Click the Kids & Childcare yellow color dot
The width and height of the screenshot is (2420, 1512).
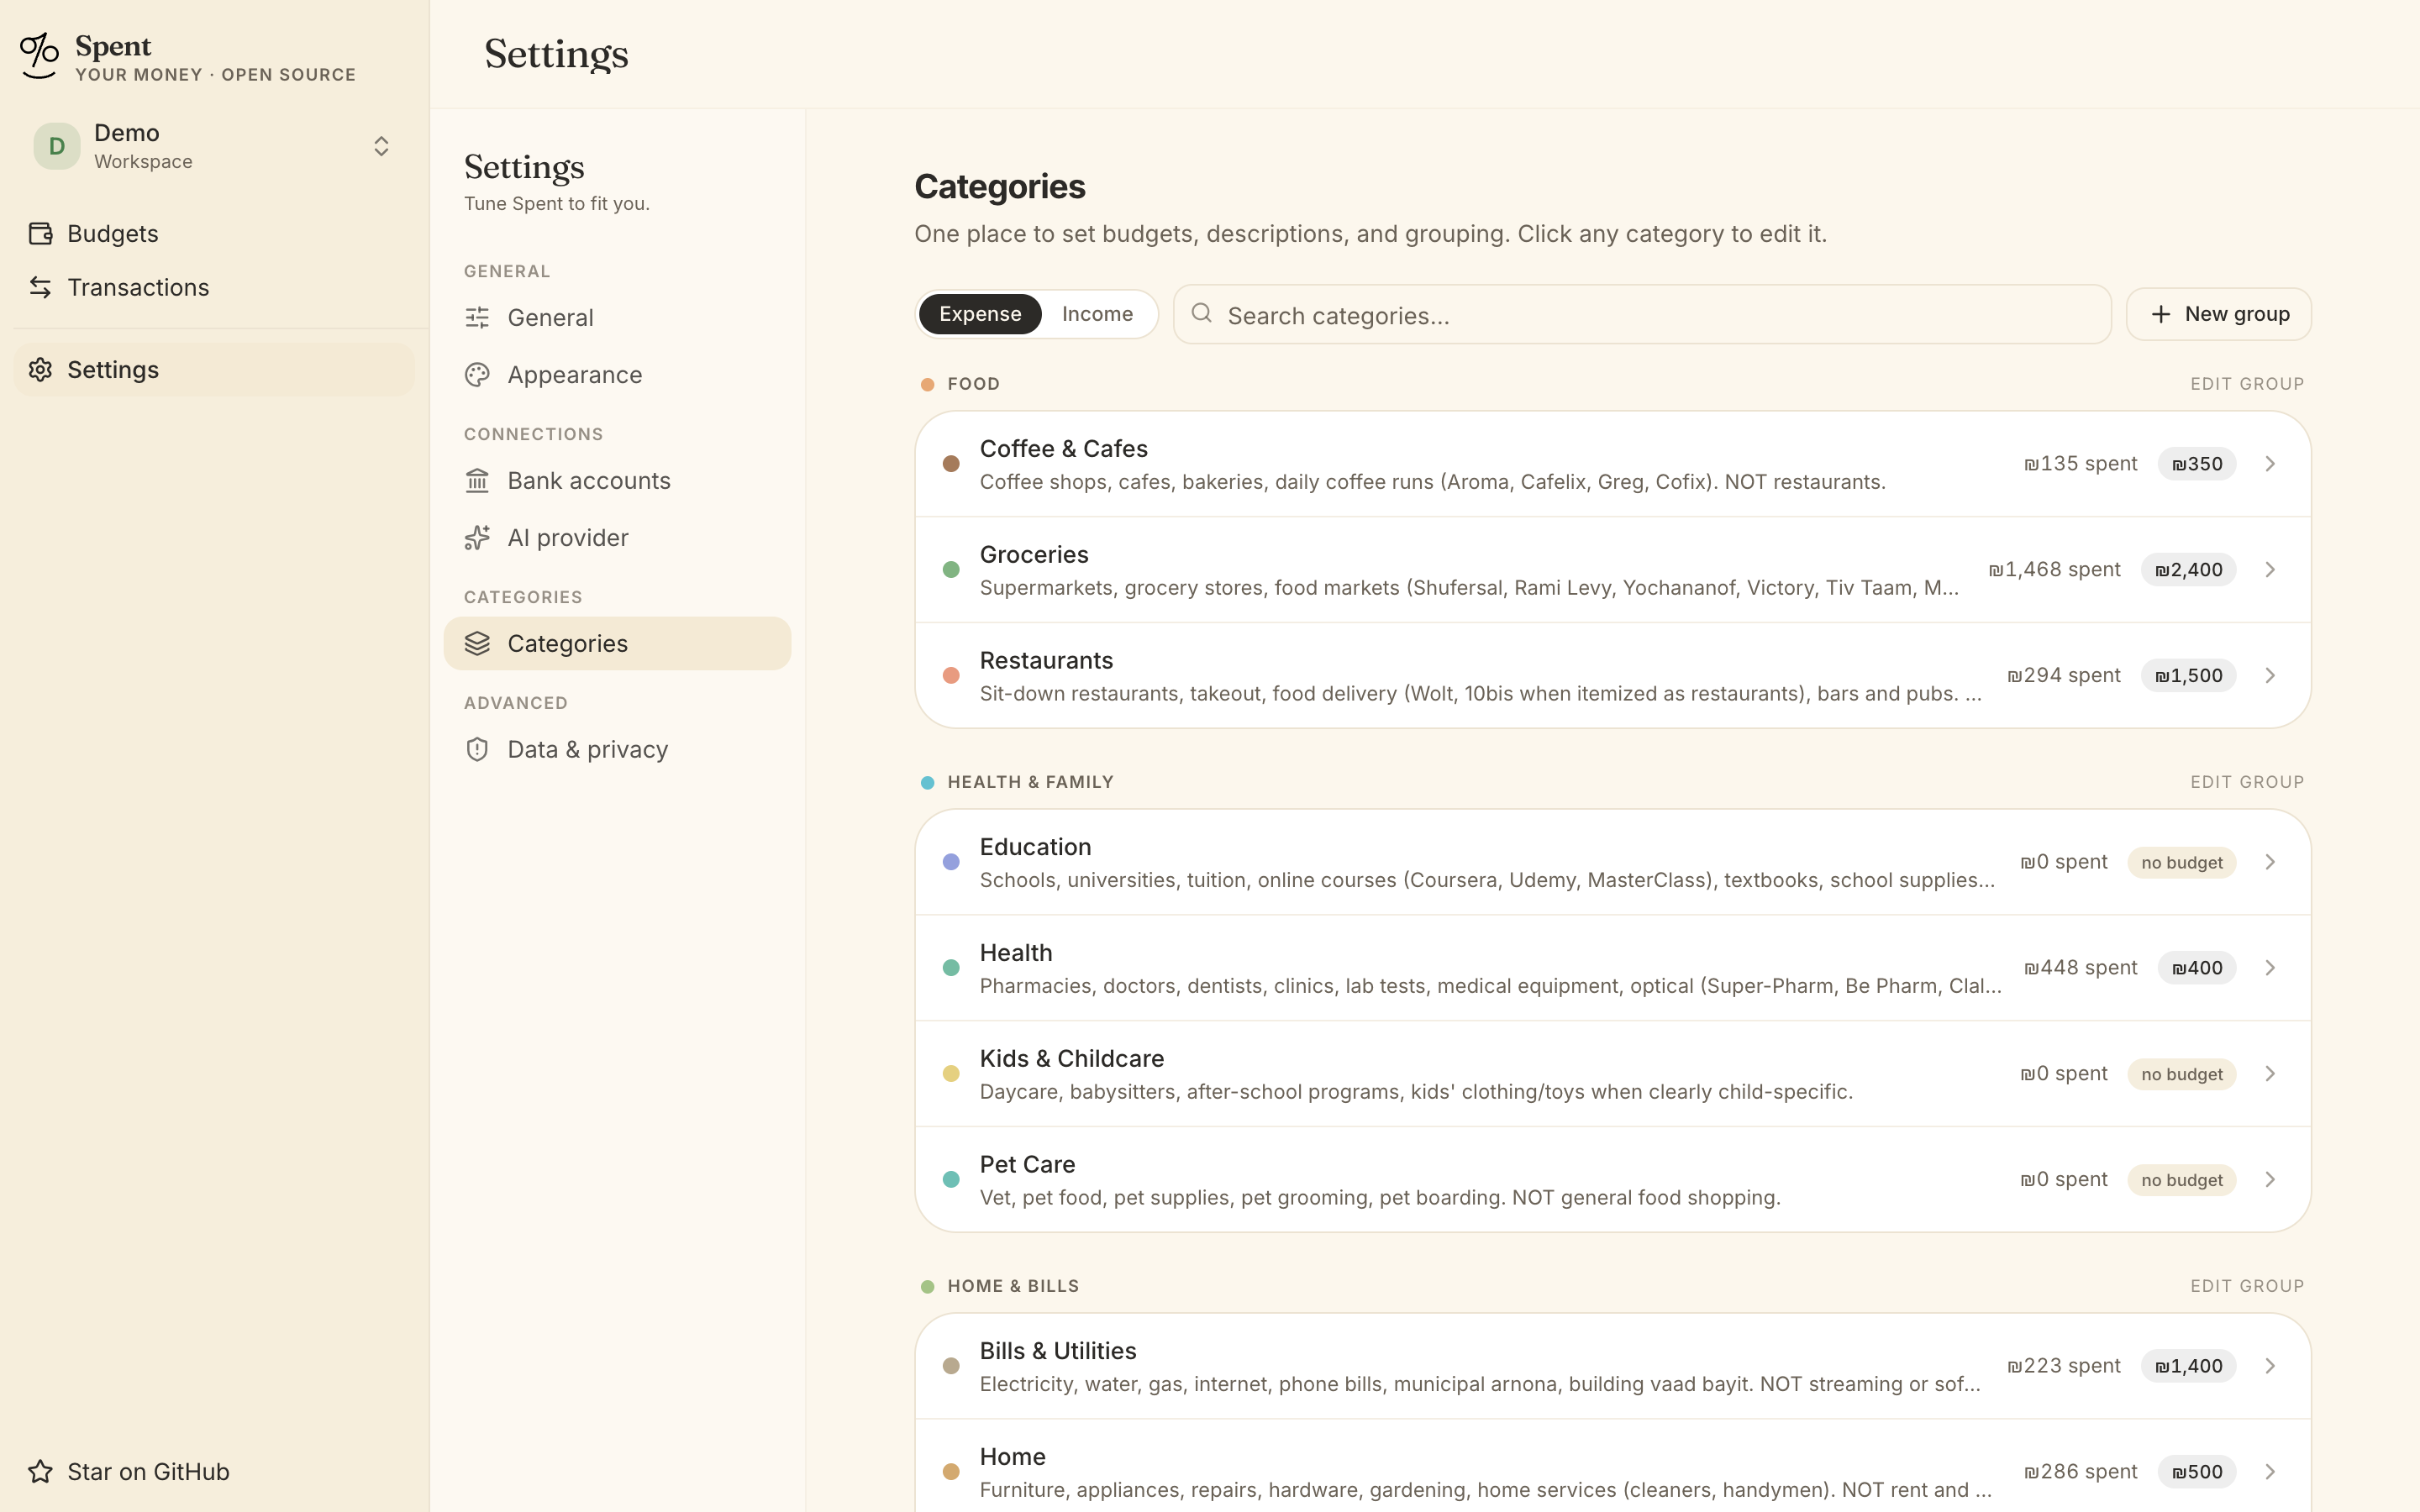point(951,1074)
